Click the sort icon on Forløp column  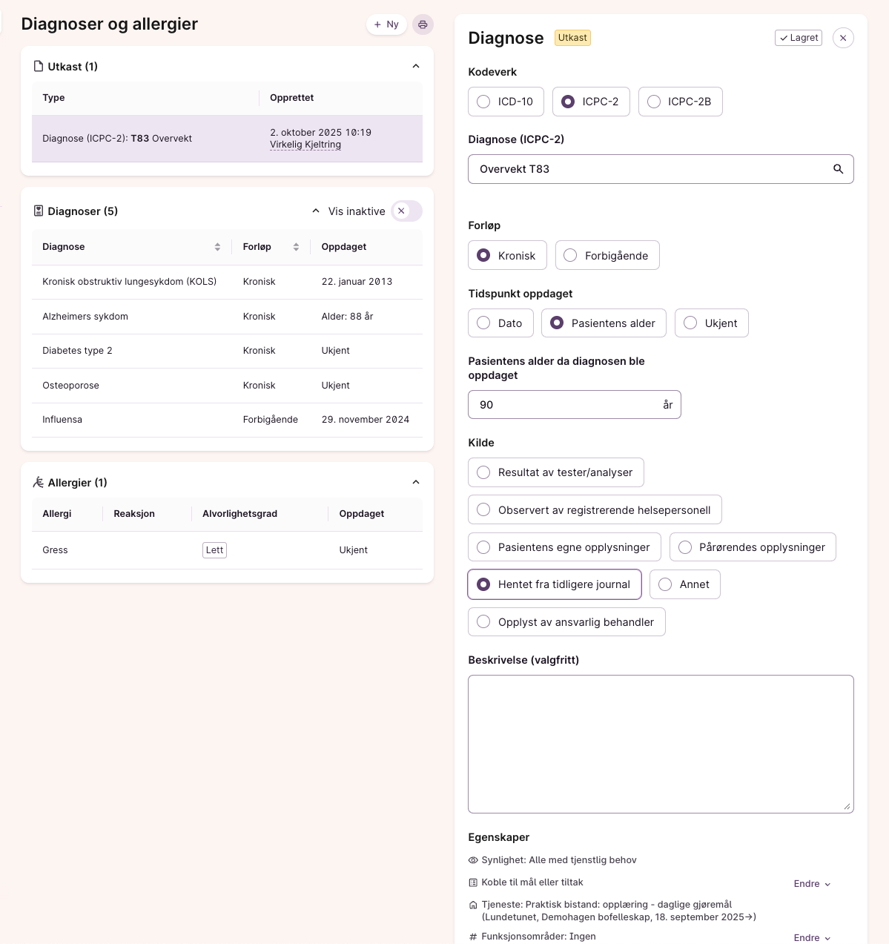pyautogui.click(x=296, y=247)
